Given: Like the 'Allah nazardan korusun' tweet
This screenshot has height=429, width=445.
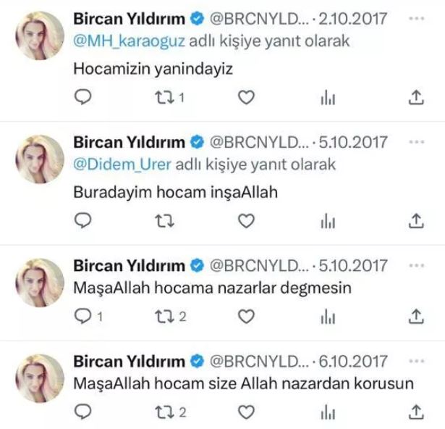Looking at the screenshot, I should (246, 412).
